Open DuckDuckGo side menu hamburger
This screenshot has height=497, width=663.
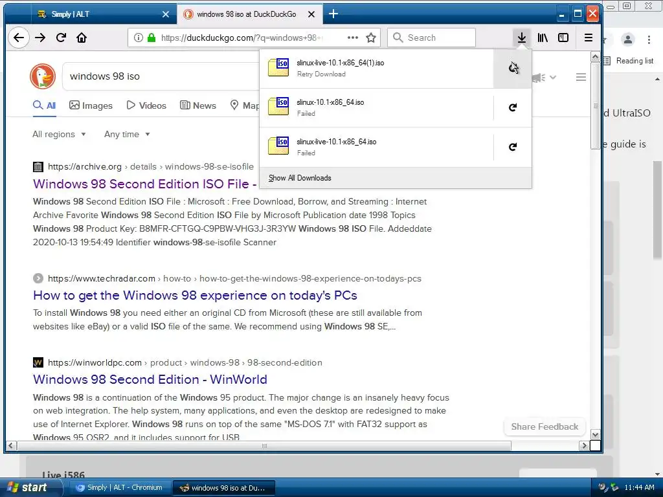coord(581,77)
